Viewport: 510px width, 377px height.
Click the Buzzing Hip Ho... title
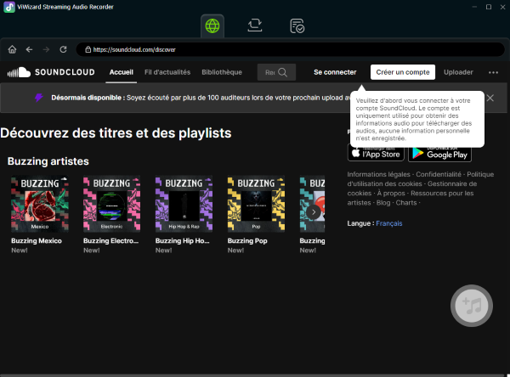point(183,241)
